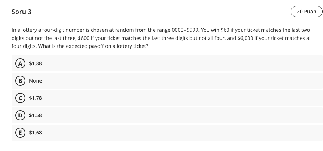Click the "$1,68" answer text

pos(35,133)
